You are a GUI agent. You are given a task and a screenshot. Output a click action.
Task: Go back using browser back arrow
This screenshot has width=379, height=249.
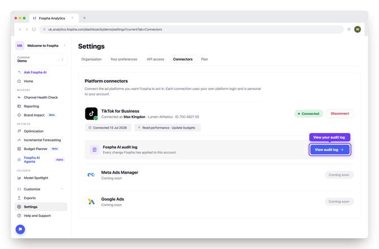pos(20,29)
